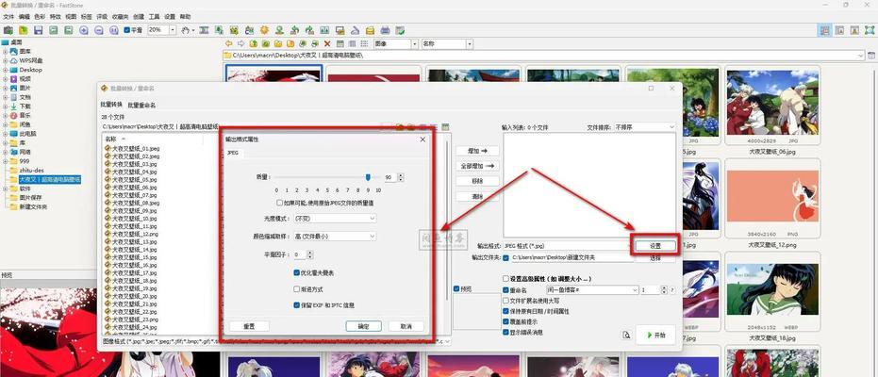This screenshot has width=878, height=377.
Task: Click full screen view icon at top right
Action: [x=870, y=30]
